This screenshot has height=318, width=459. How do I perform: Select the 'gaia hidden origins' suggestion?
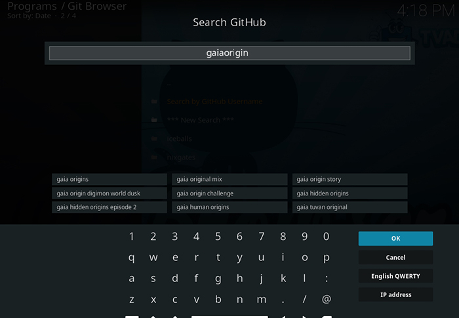pyautogui.click(x=349, y=193)
